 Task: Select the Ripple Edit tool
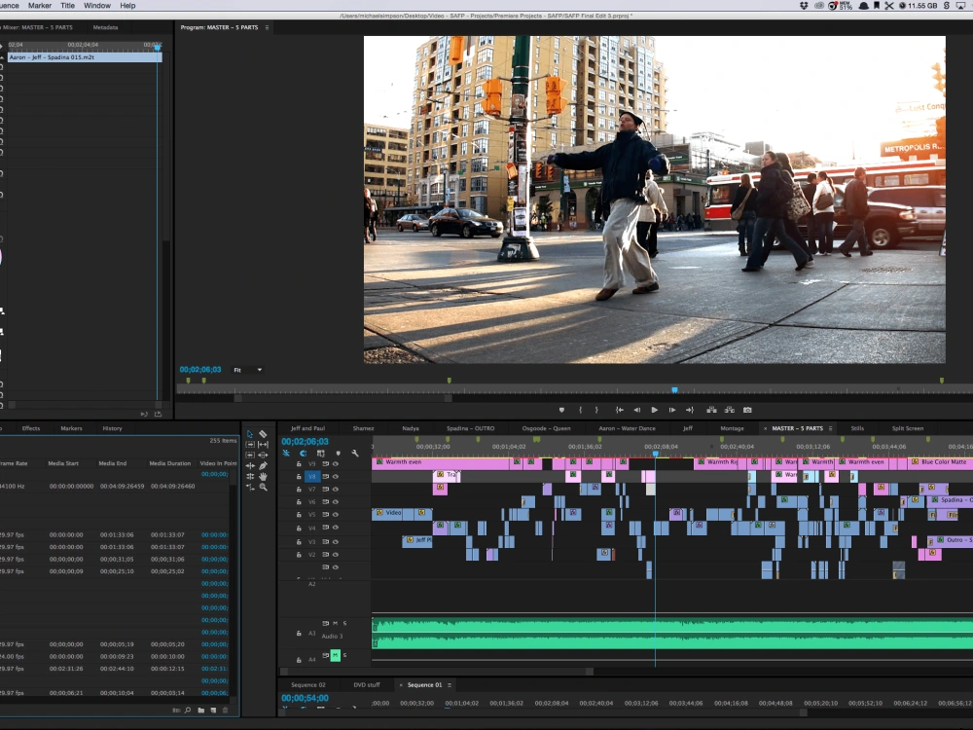[250, 465]
